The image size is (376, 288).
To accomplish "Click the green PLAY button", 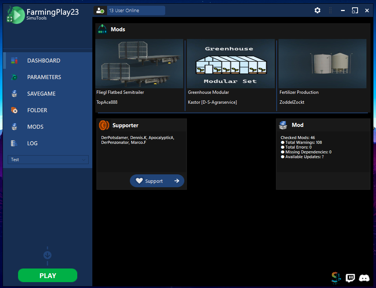I will (x=48, y=275).
